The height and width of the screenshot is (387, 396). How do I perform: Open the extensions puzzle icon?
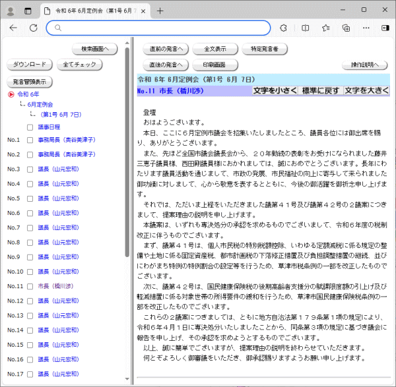tap(283, 28)
